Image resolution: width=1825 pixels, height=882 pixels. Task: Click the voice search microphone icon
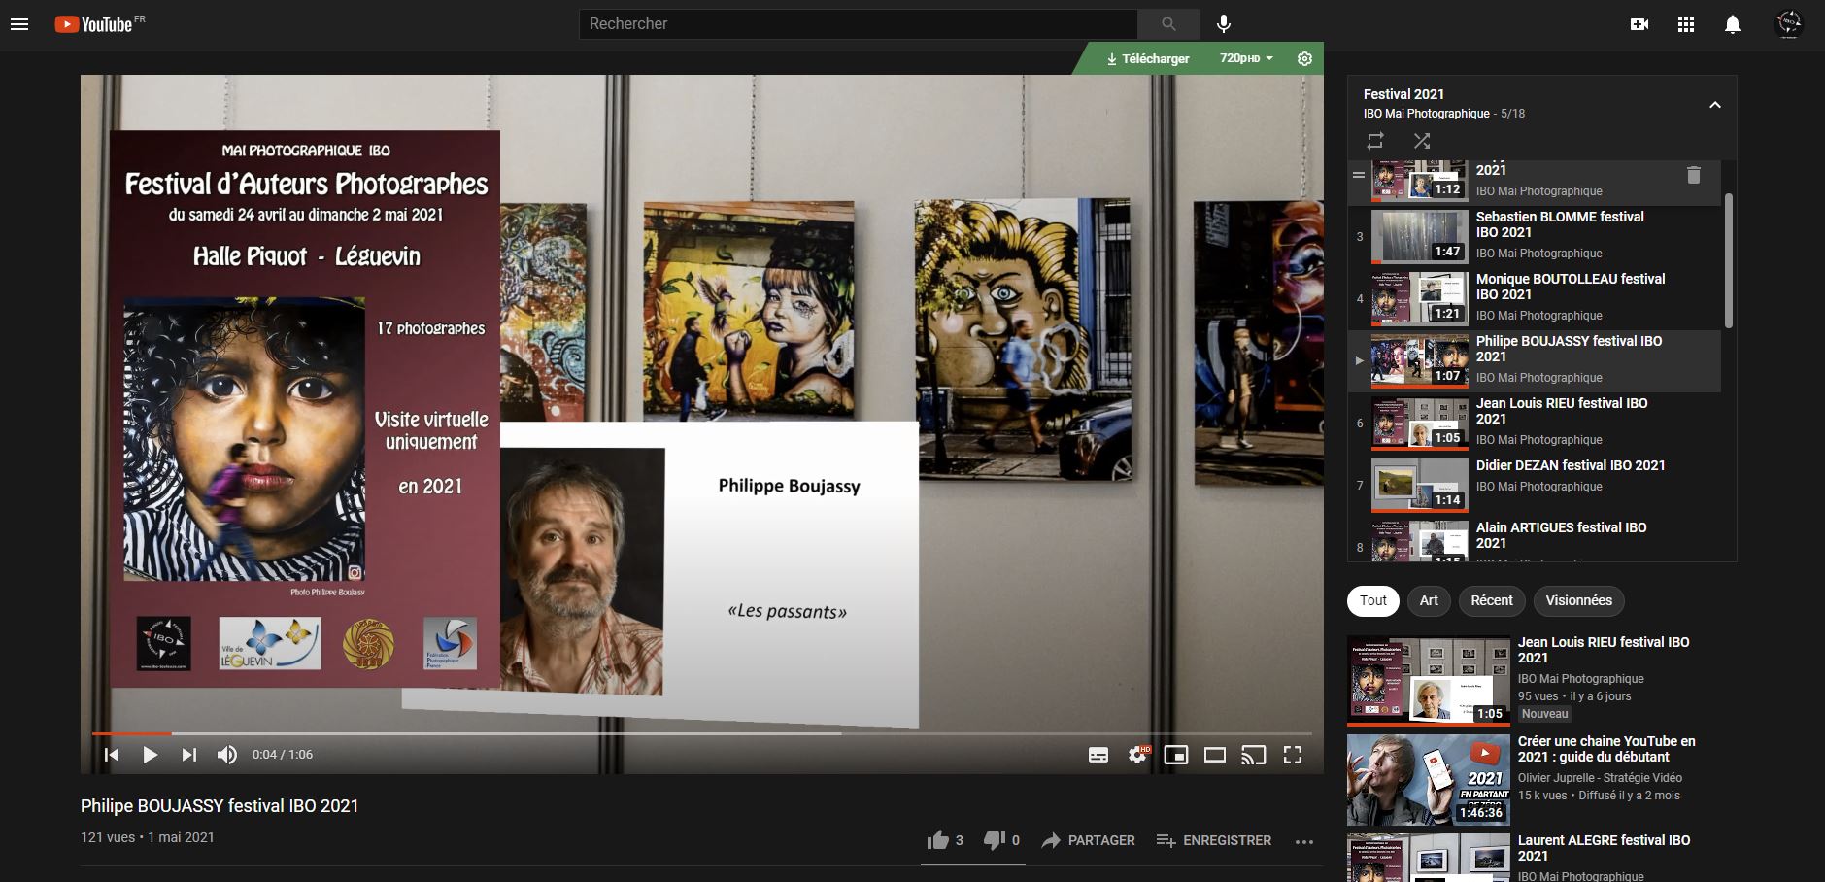pyautogui.click(x=1224, y=24)
